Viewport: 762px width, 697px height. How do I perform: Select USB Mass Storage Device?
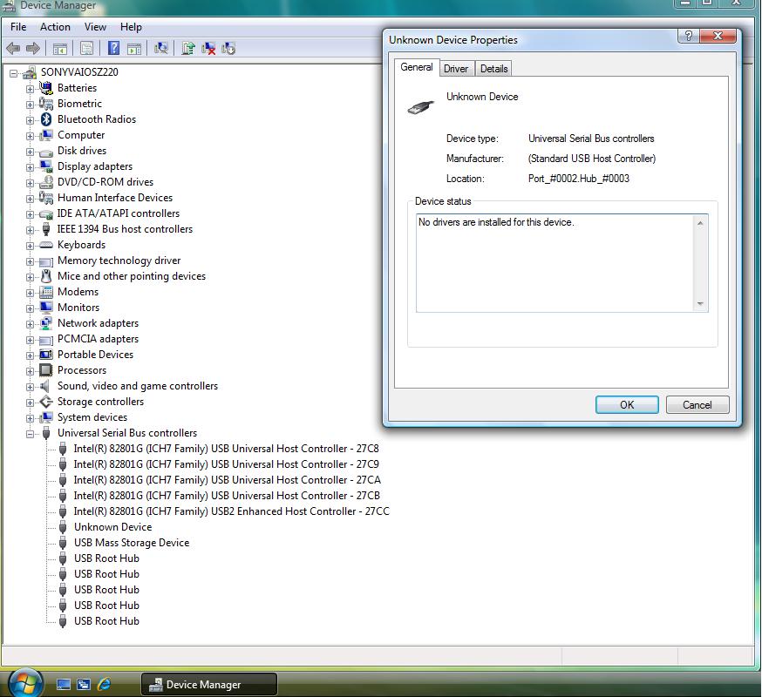point(132,543)
